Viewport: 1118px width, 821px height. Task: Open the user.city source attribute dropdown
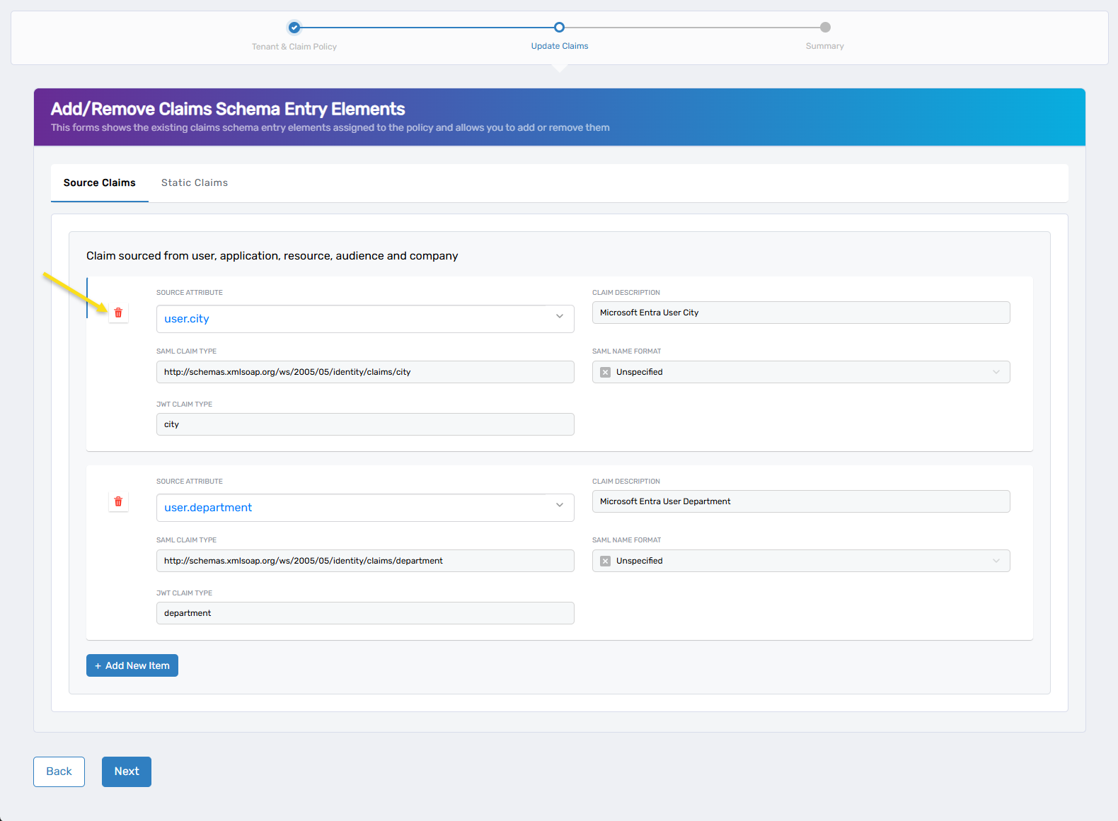559,317
